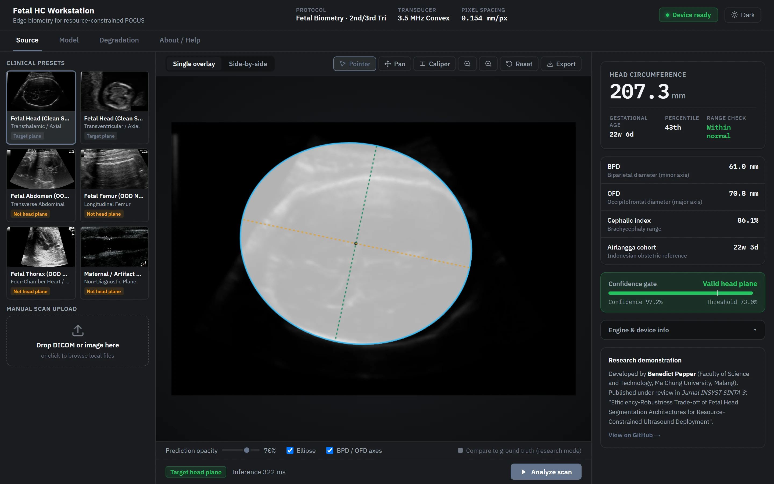Toggle the Dark theme button
This screenshot has width=774, height=484.
click(x=742, y=15)
